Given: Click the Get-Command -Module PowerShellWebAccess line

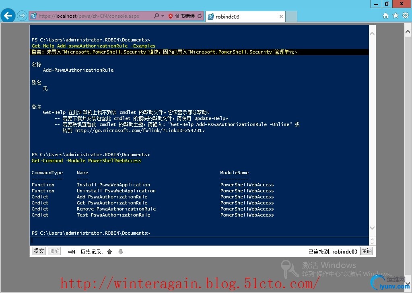Looking at the screenshot, I should (87, 161).
